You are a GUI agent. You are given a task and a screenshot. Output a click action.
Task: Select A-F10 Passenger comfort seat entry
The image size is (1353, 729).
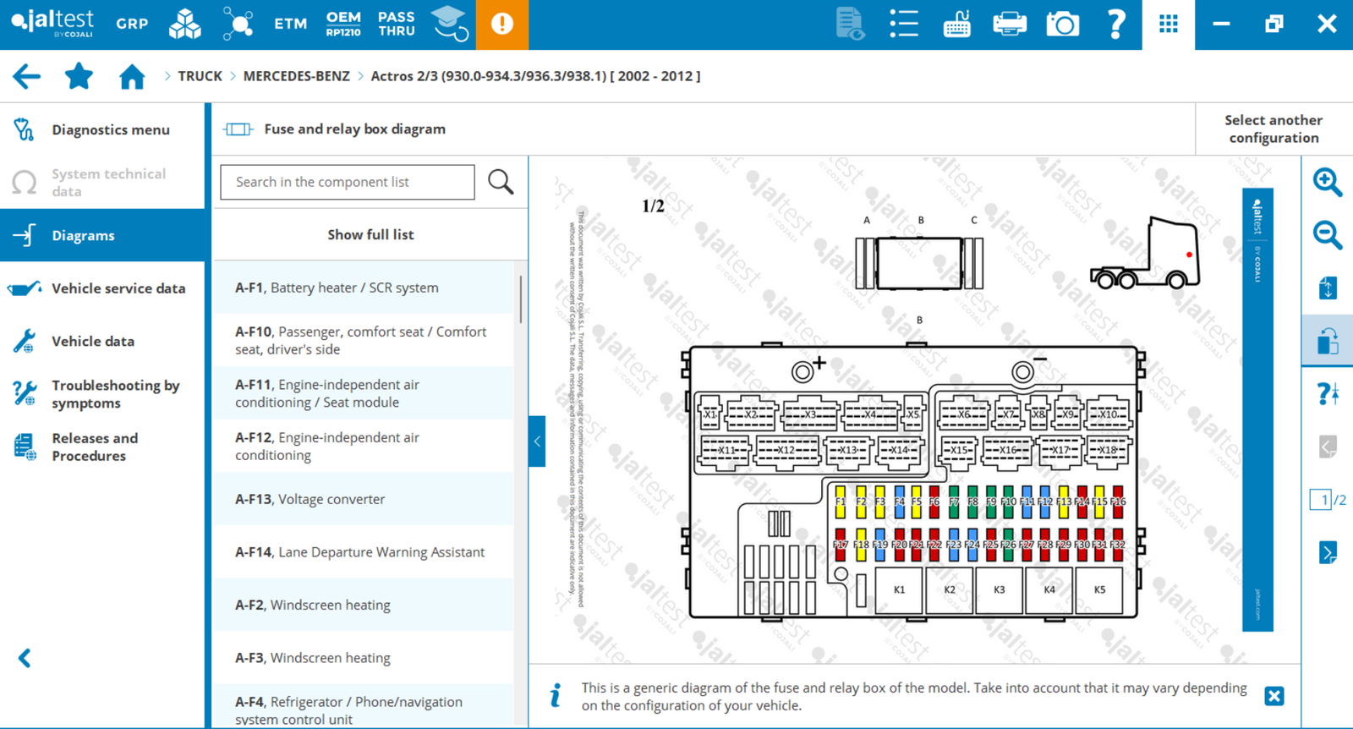click(364, 340)
